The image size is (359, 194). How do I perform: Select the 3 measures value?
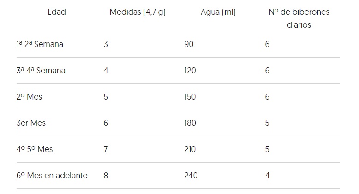tap(106, 44)
